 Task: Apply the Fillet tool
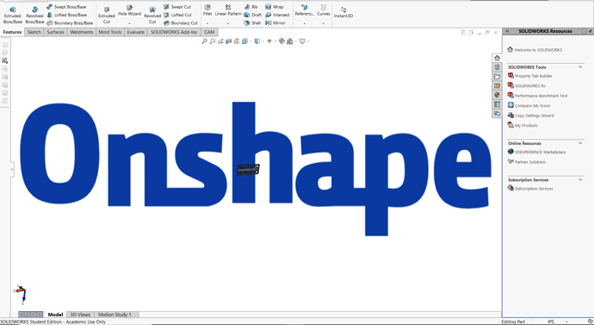[x=207, y=10]
